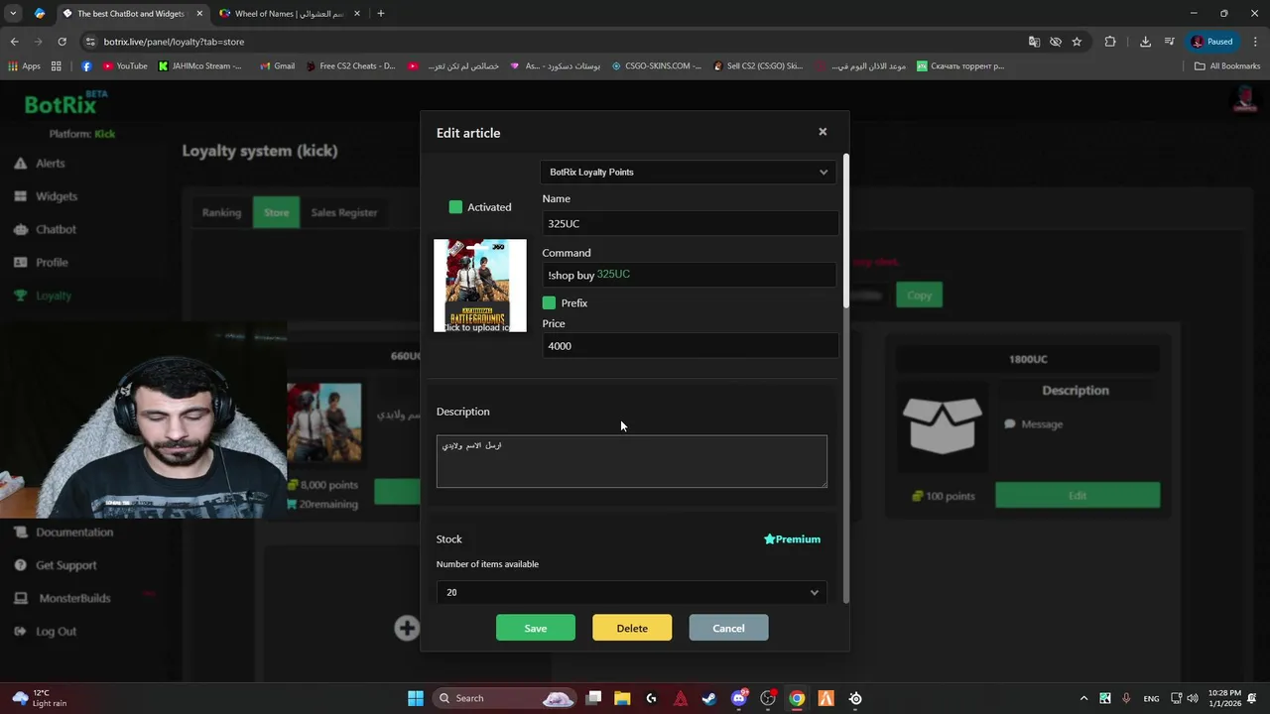1270x714 pixels.
Task: Open Steam from the taskbar
Action: click(709, 698)
